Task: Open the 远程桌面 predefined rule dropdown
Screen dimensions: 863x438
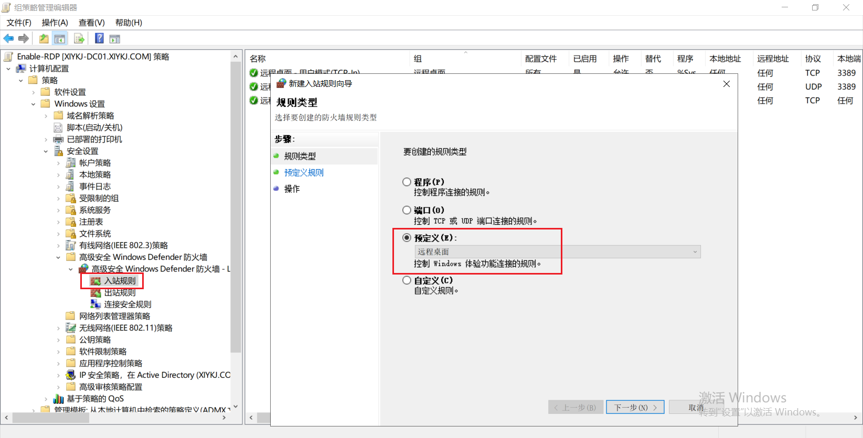Action: [x=558, y=252]
